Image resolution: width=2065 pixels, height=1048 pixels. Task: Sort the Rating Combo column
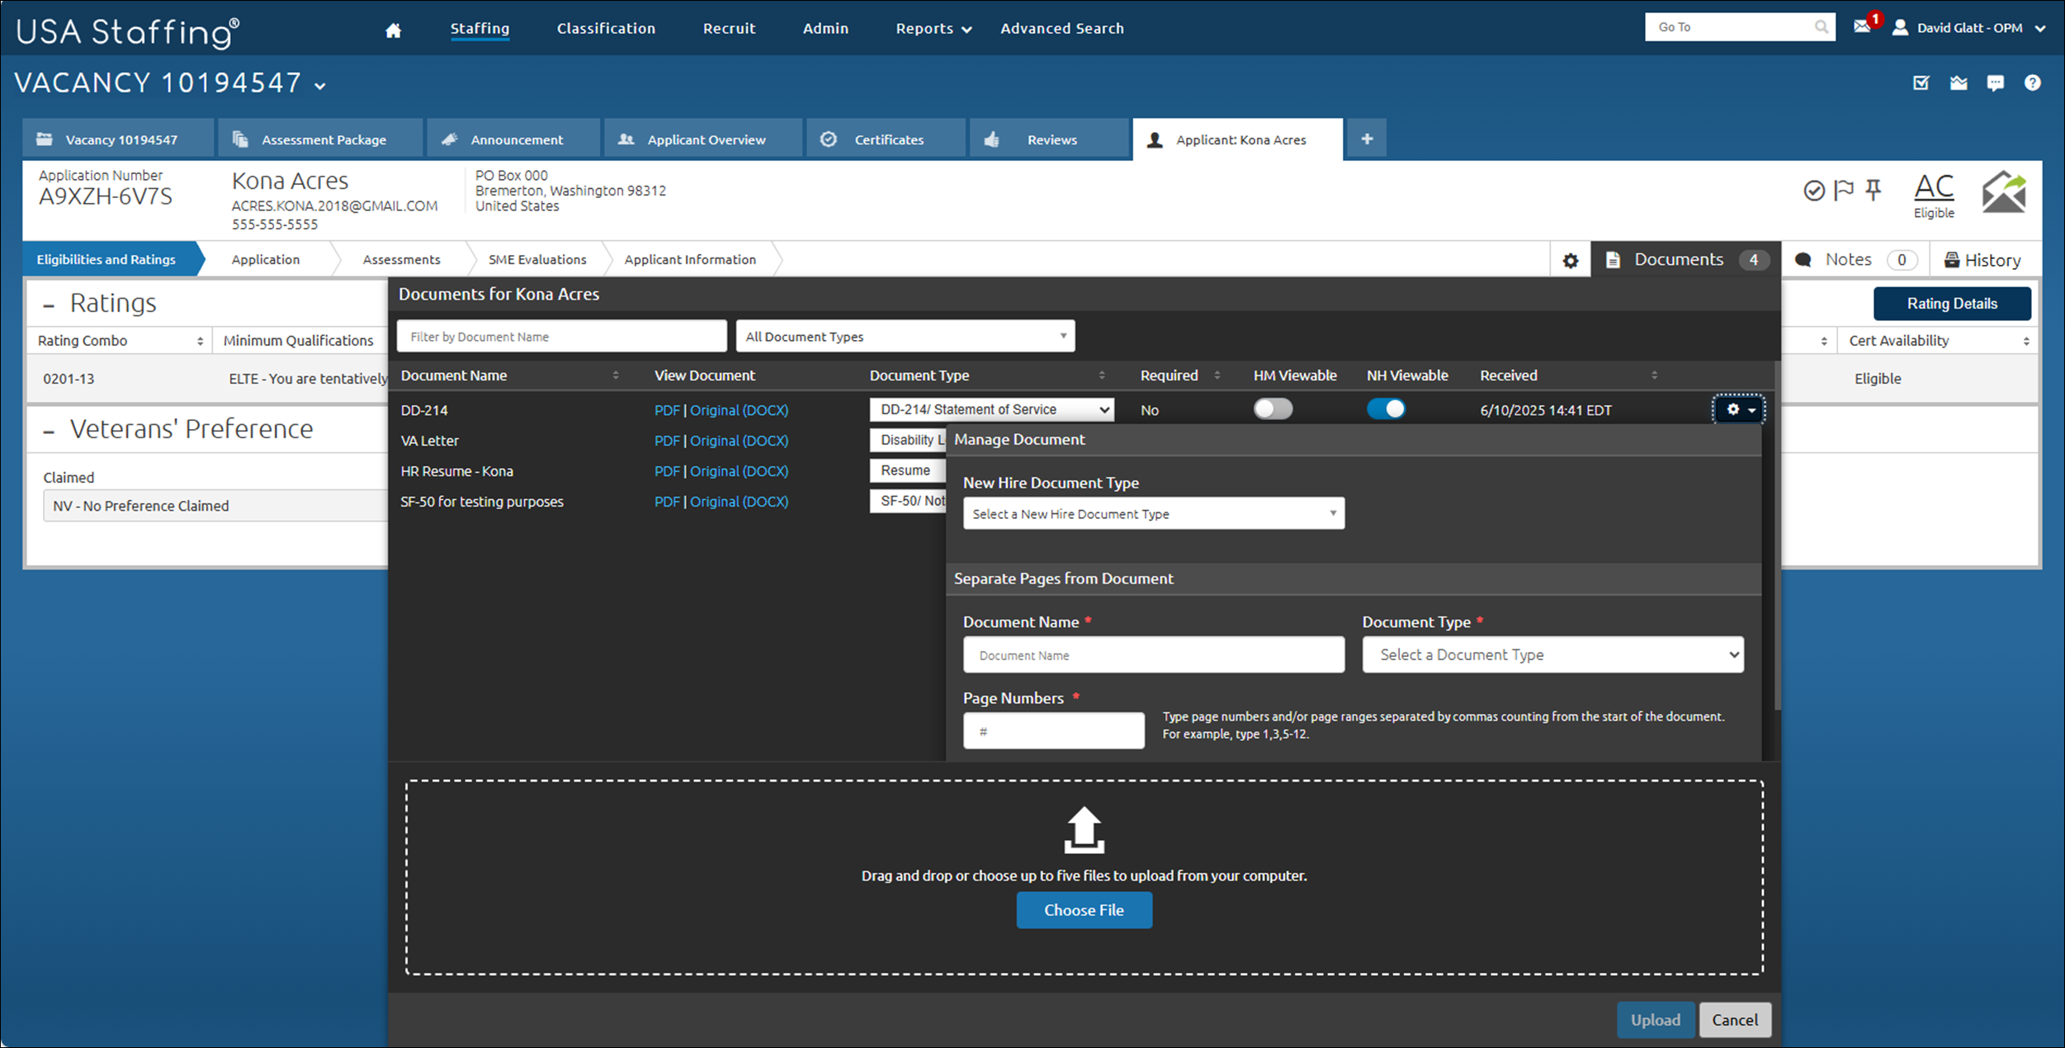pyautogui.click(x=200, y=341)
